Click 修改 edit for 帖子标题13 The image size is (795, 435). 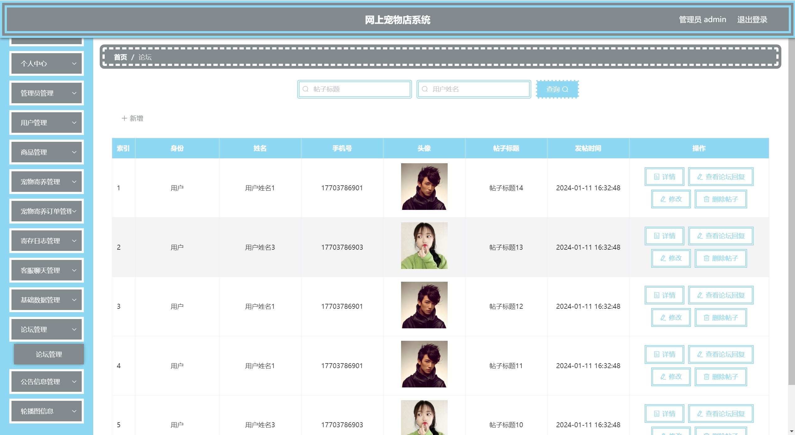click(671, 258)
